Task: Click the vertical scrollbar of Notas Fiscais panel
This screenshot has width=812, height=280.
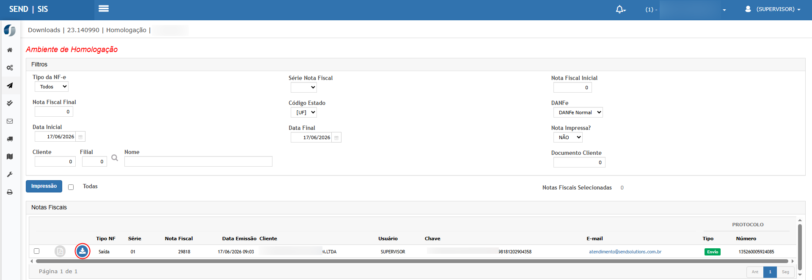Action: (800, 247)
